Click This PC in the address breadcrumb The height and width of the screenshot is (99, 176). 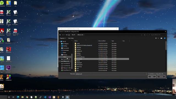pos(73,35)
